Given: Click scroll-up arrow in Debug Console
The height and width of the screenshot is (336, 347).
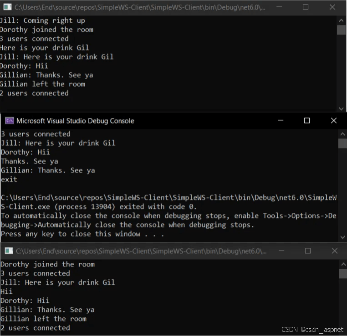Looking at the screenshot, I should (x=342, y=134).
